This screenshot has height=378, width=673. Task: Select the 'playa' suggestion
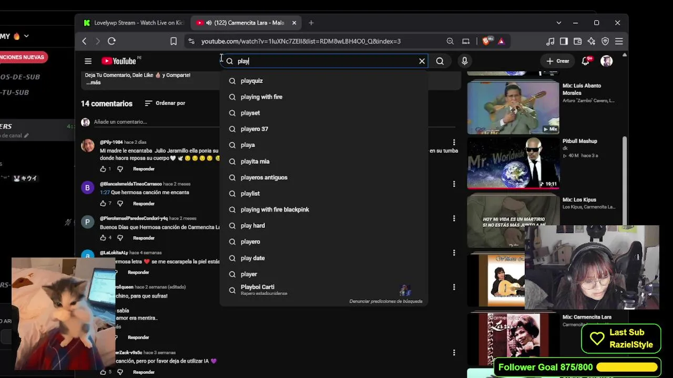(324, 145)
